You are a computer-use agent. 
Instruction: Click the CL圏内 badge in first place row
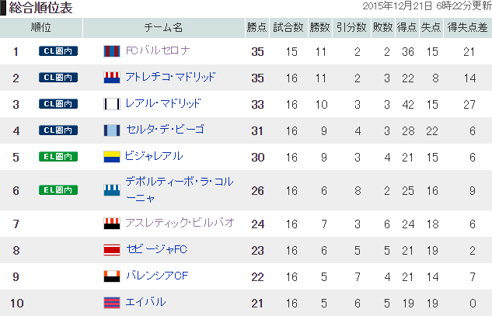tap(58, 51)
